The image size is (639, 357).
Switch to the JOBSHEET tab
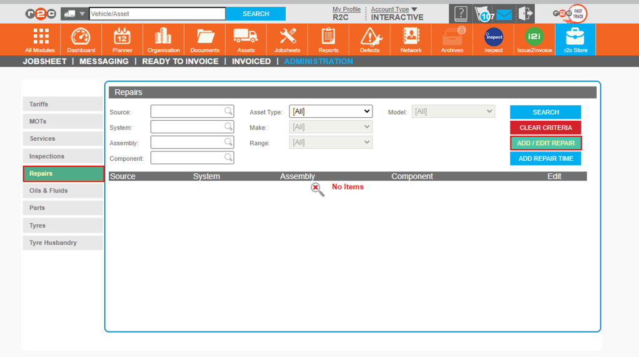coord(44,62)
